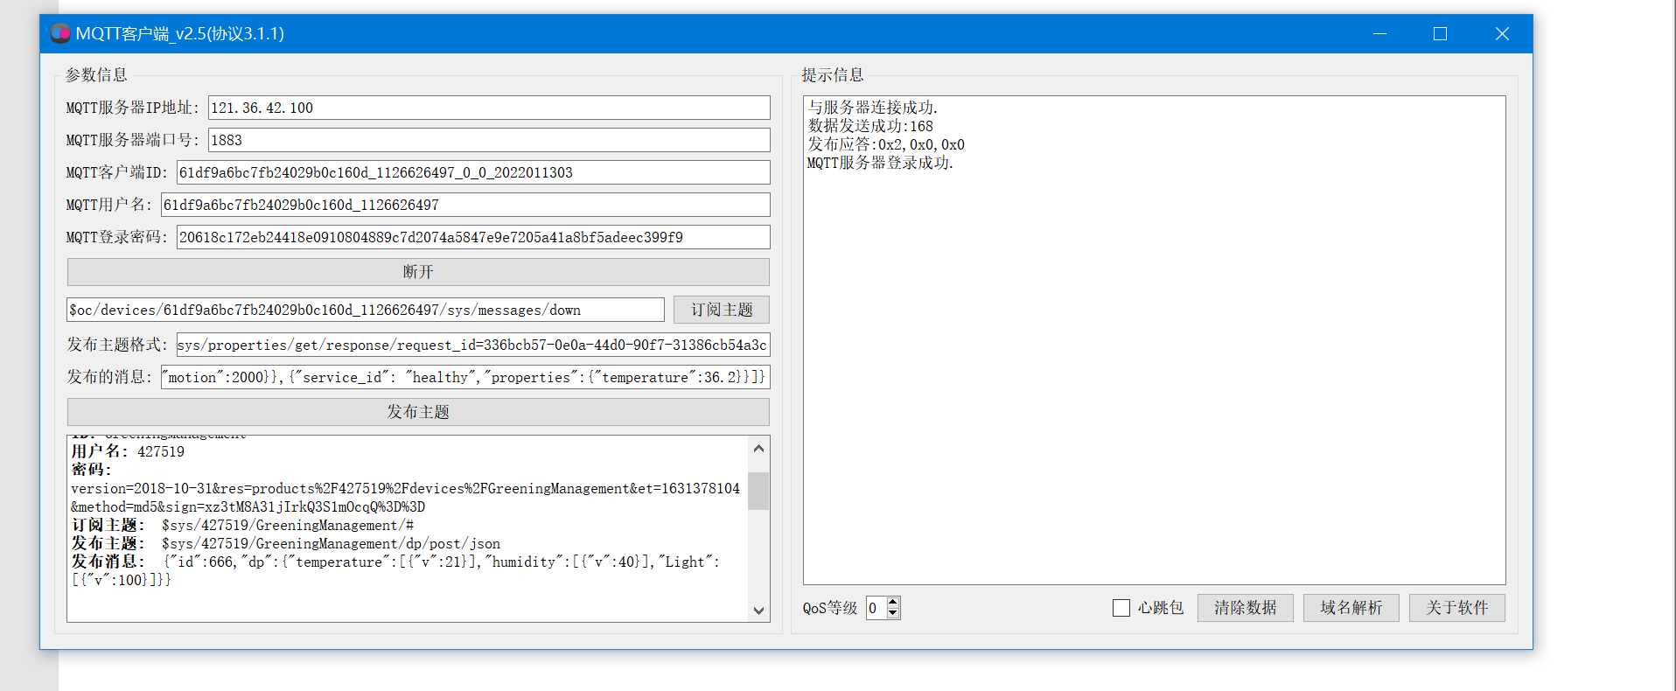
Task: Open the 关于软件 about dialog
Action: pyautogui.click(x=1457, y=608)
